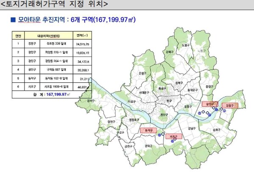
Task: Select the 은평구 district label
Action: click(x=142, y=73)
